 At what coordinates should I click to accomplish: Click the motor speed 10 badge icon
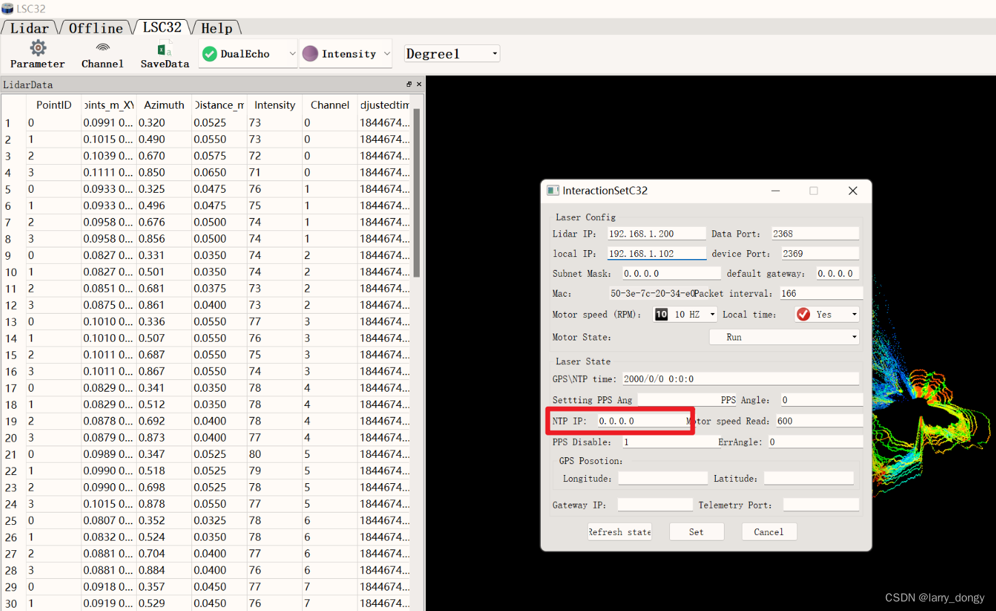click(x=661, y=314)
